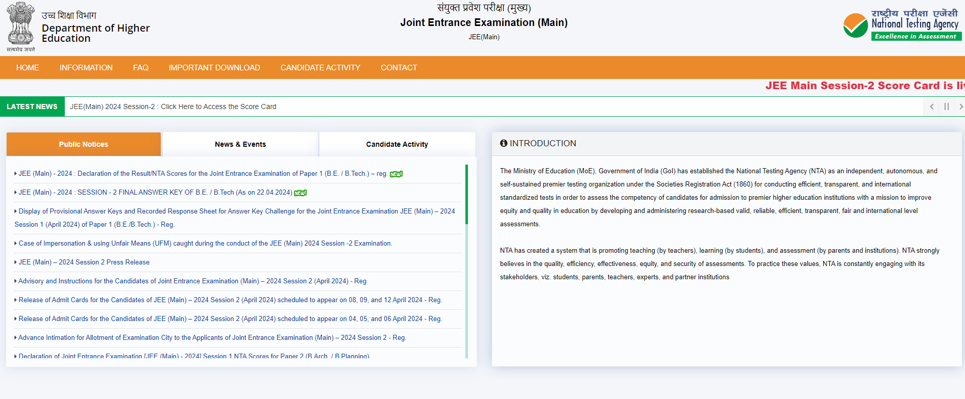The height and width of the screenshot is (399, 965).
Task: Open Session-2 Score Card news link
Action: [x=173, y=107]
